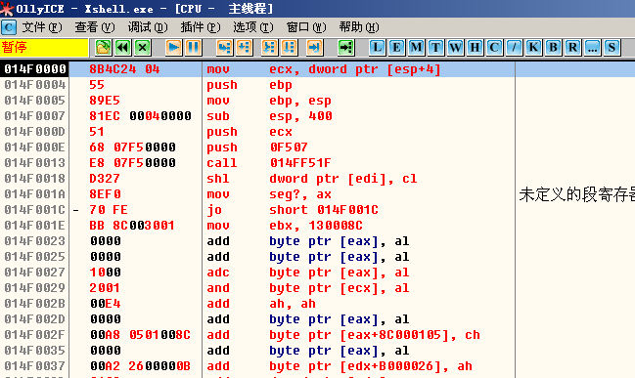Viewport: 635px width, 378px height.
Task: Select the add ah, ah instruction
Action: [261, 304]
